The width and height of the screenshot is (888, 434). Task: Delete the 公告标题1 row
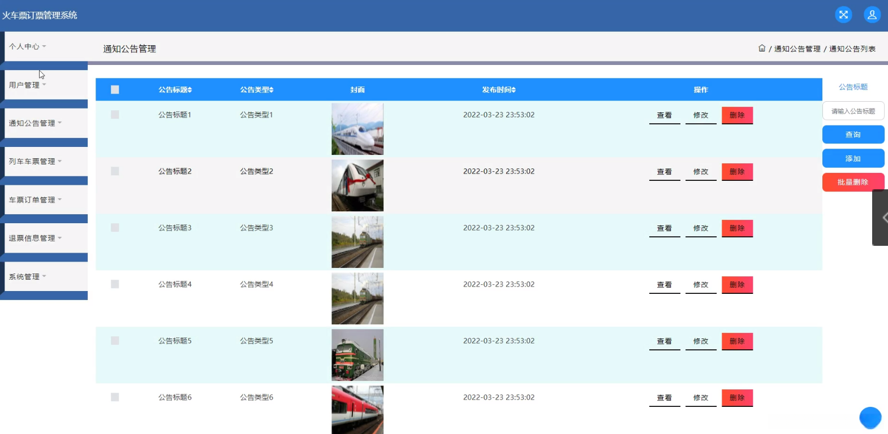click(737, 115)
